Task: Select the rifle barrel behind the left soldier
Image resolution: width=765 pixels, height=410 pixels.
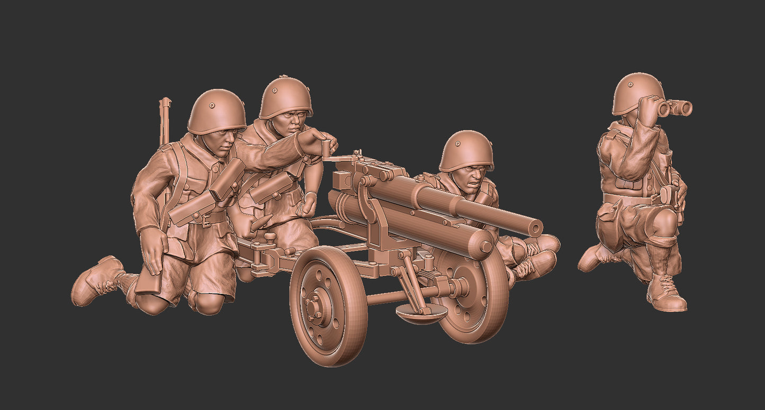Action: tap(165, 120)
